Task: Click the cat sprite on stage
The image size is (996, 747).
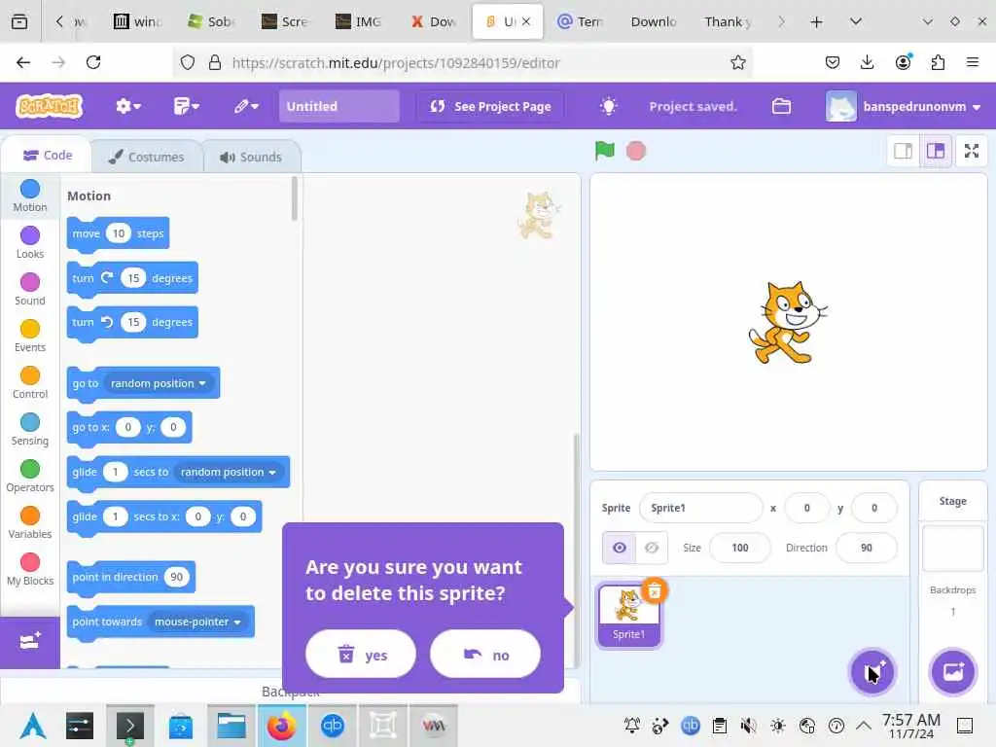Action: tap(788, 323)
